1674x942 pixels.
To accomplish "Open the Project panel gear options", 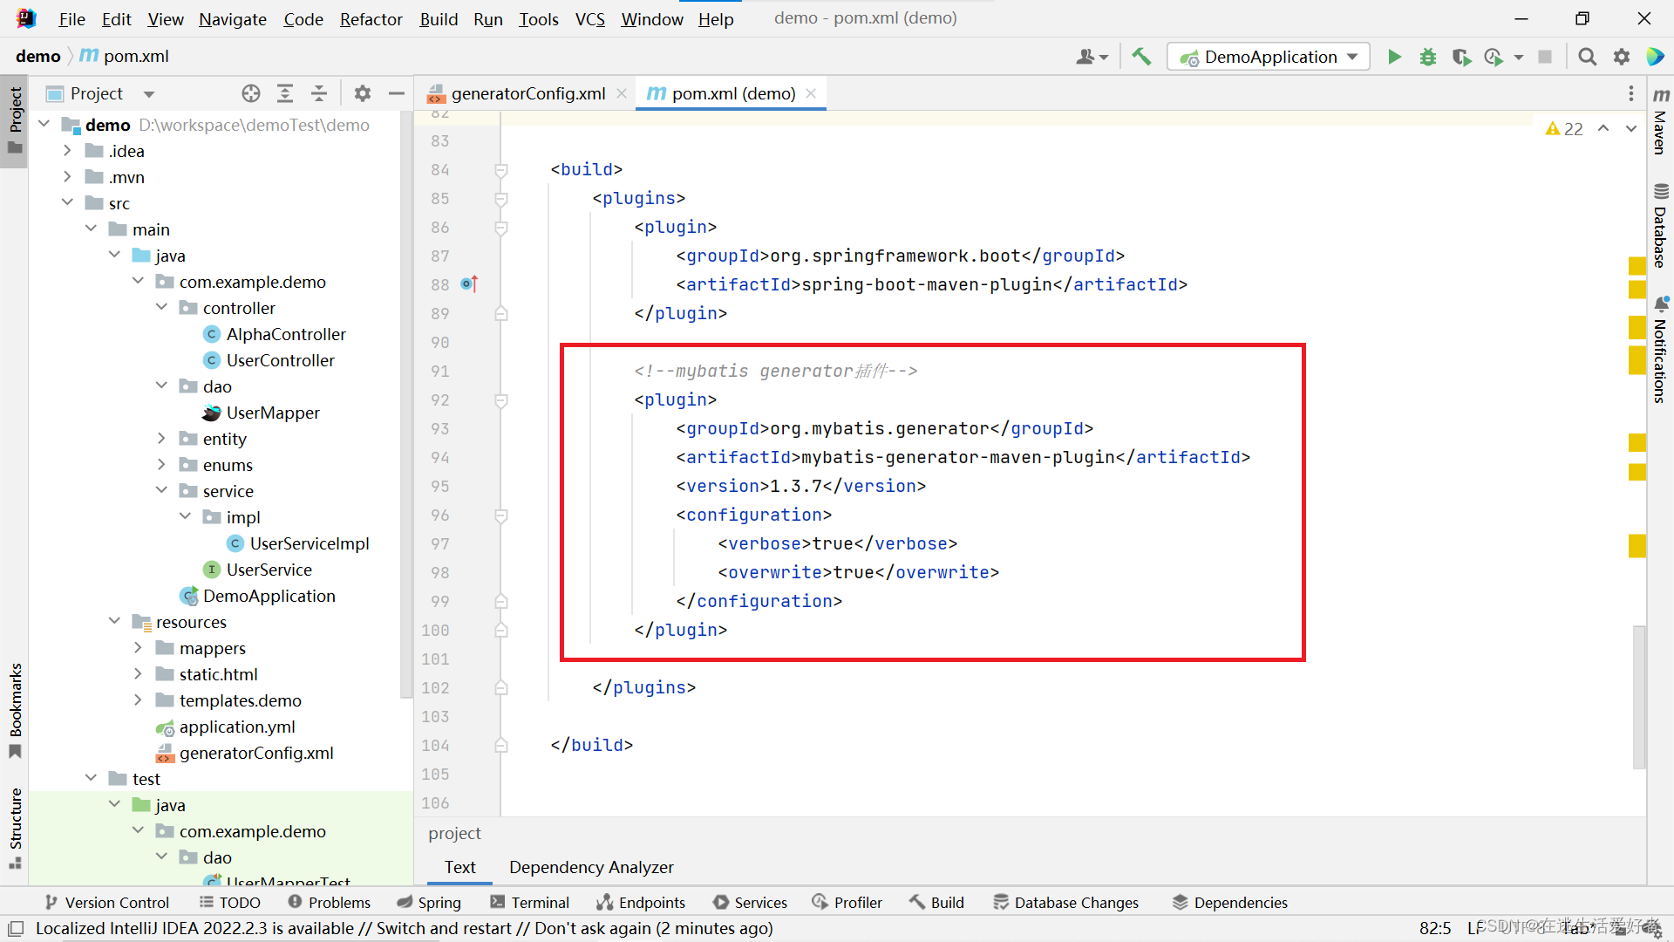I will 363,93.
